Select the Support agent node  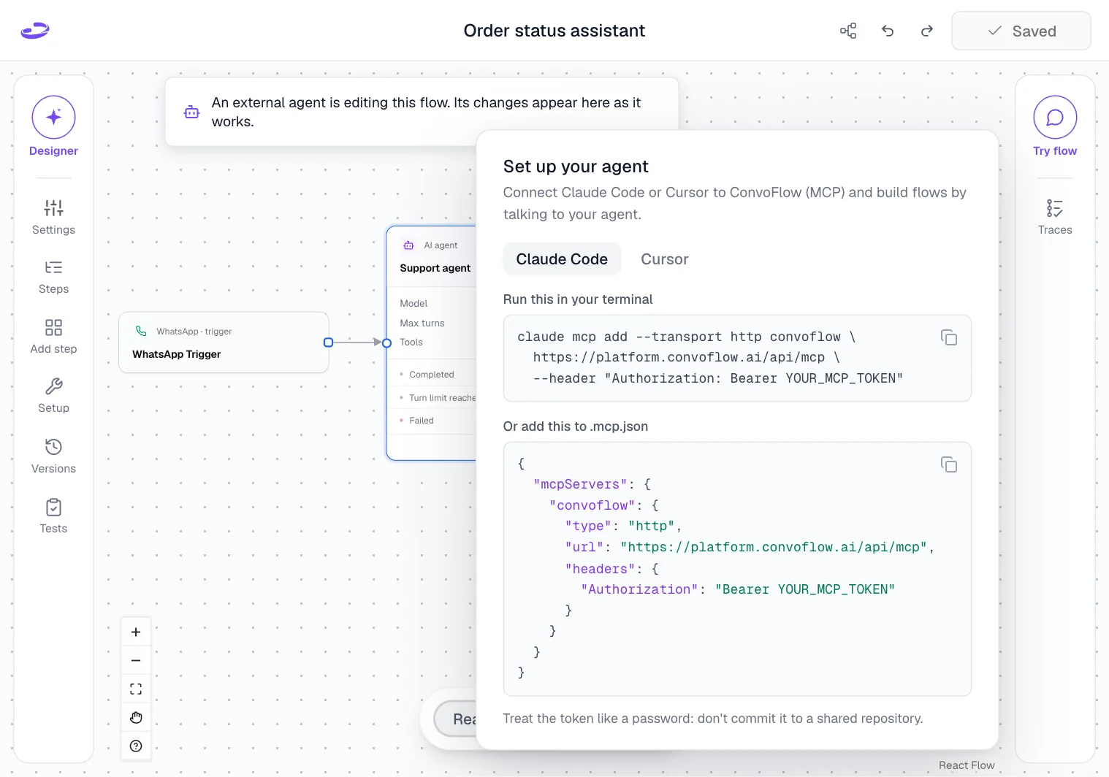pos(432,342)
